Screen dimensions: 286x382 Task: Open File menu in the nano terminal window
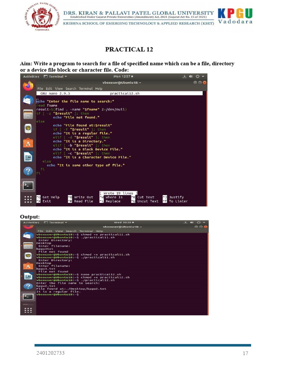[40, 88]
